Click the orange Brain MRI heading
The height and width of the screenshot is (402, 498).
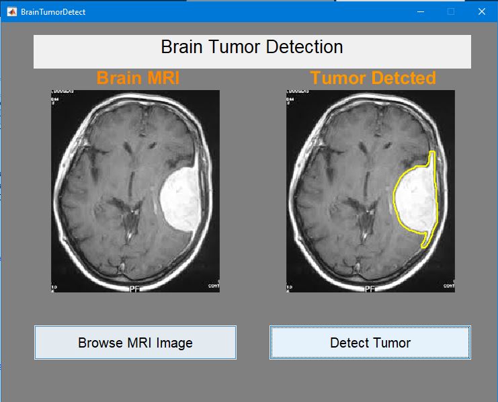coord(138,78)
